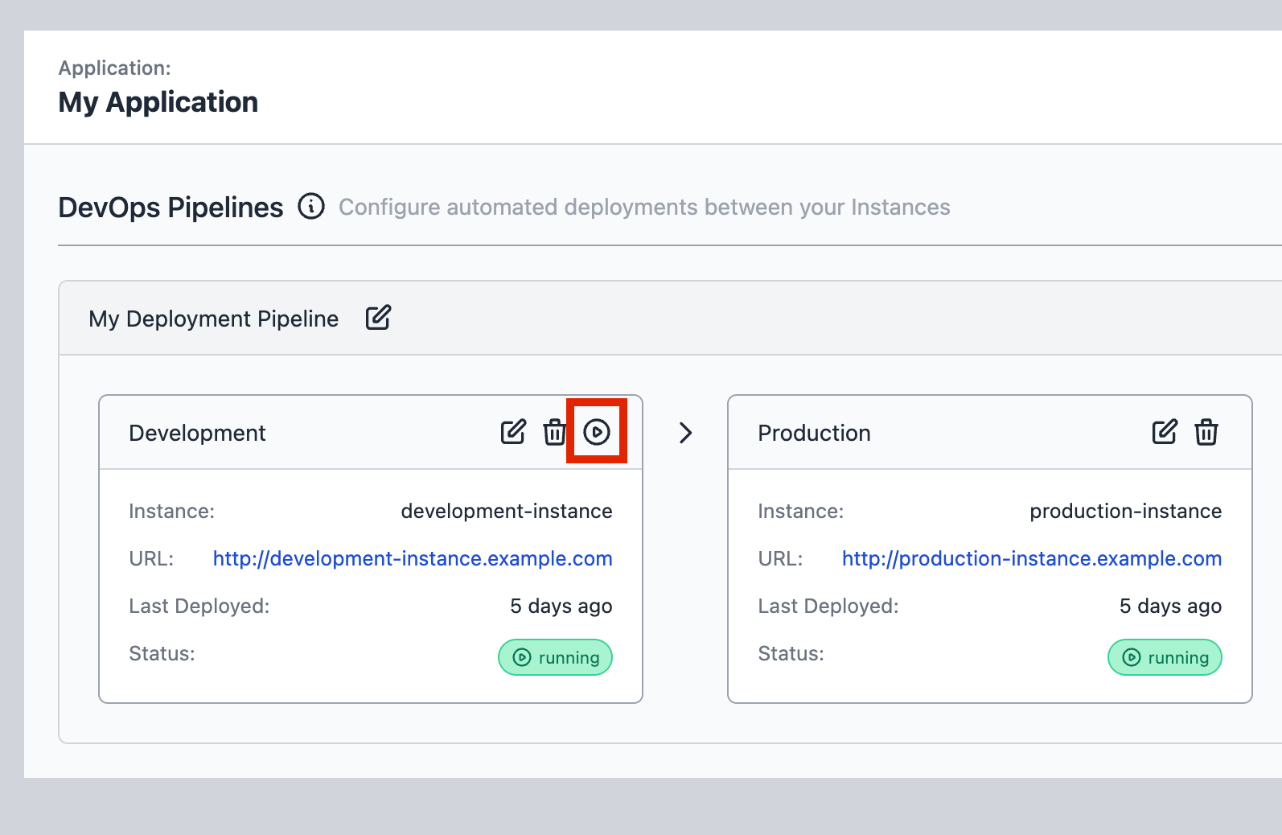1282x835 pixels.
Task: Run the Development stage deployment
Action: [597, 433]
